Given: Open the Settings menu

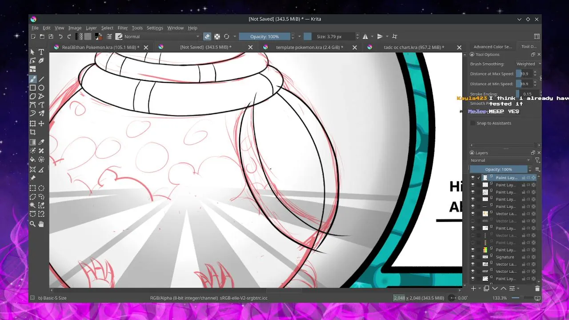Looking at the screenshot, I should point(155,28).
